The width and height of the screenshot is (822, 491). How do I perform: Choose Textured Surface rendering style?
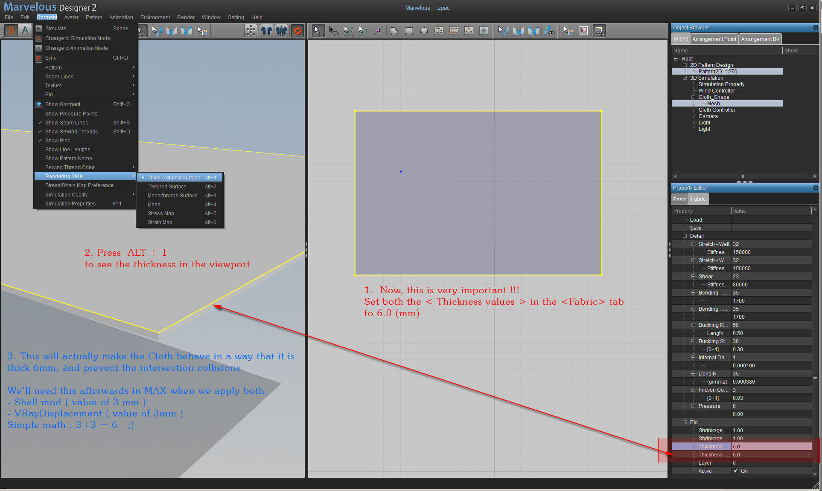click(180, 187)
